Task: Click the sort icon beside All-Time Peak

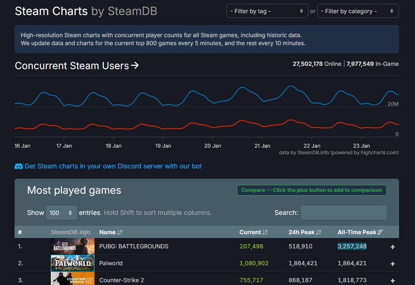Action: tap(381, 232)
